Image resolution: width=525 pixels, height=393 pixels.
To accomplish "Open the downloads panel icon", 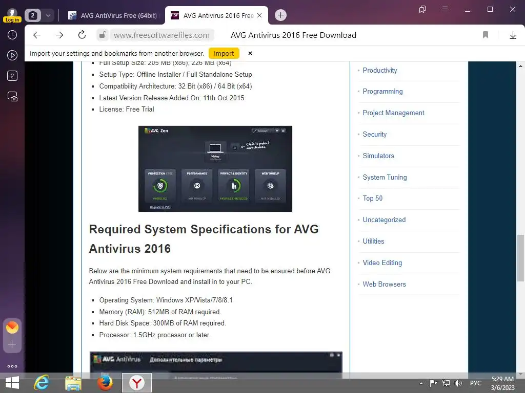I will (x=513, y=35).
